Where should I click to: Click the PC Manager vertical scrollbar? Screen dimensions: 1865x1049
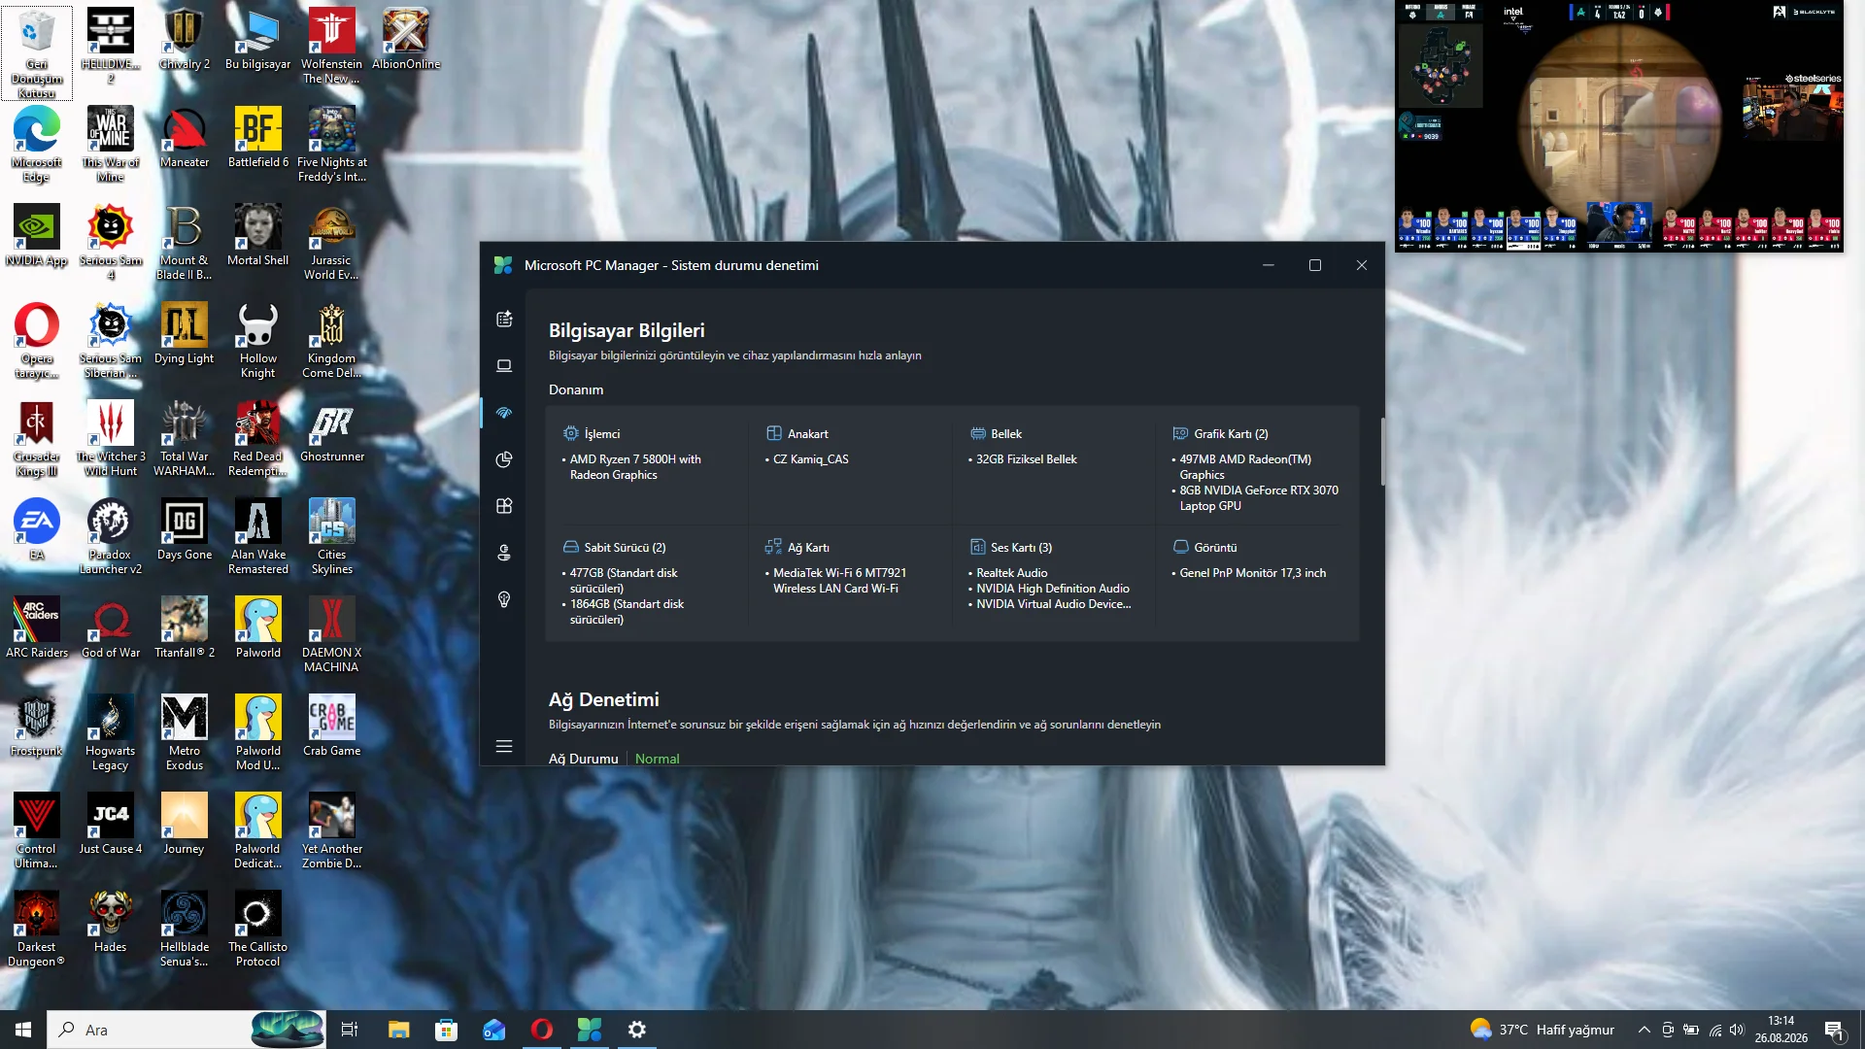[x=1381, y=452]
